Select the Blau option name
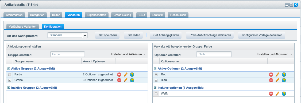The height and width of the screenshot is (103, 301). click(x=164, y=80)
